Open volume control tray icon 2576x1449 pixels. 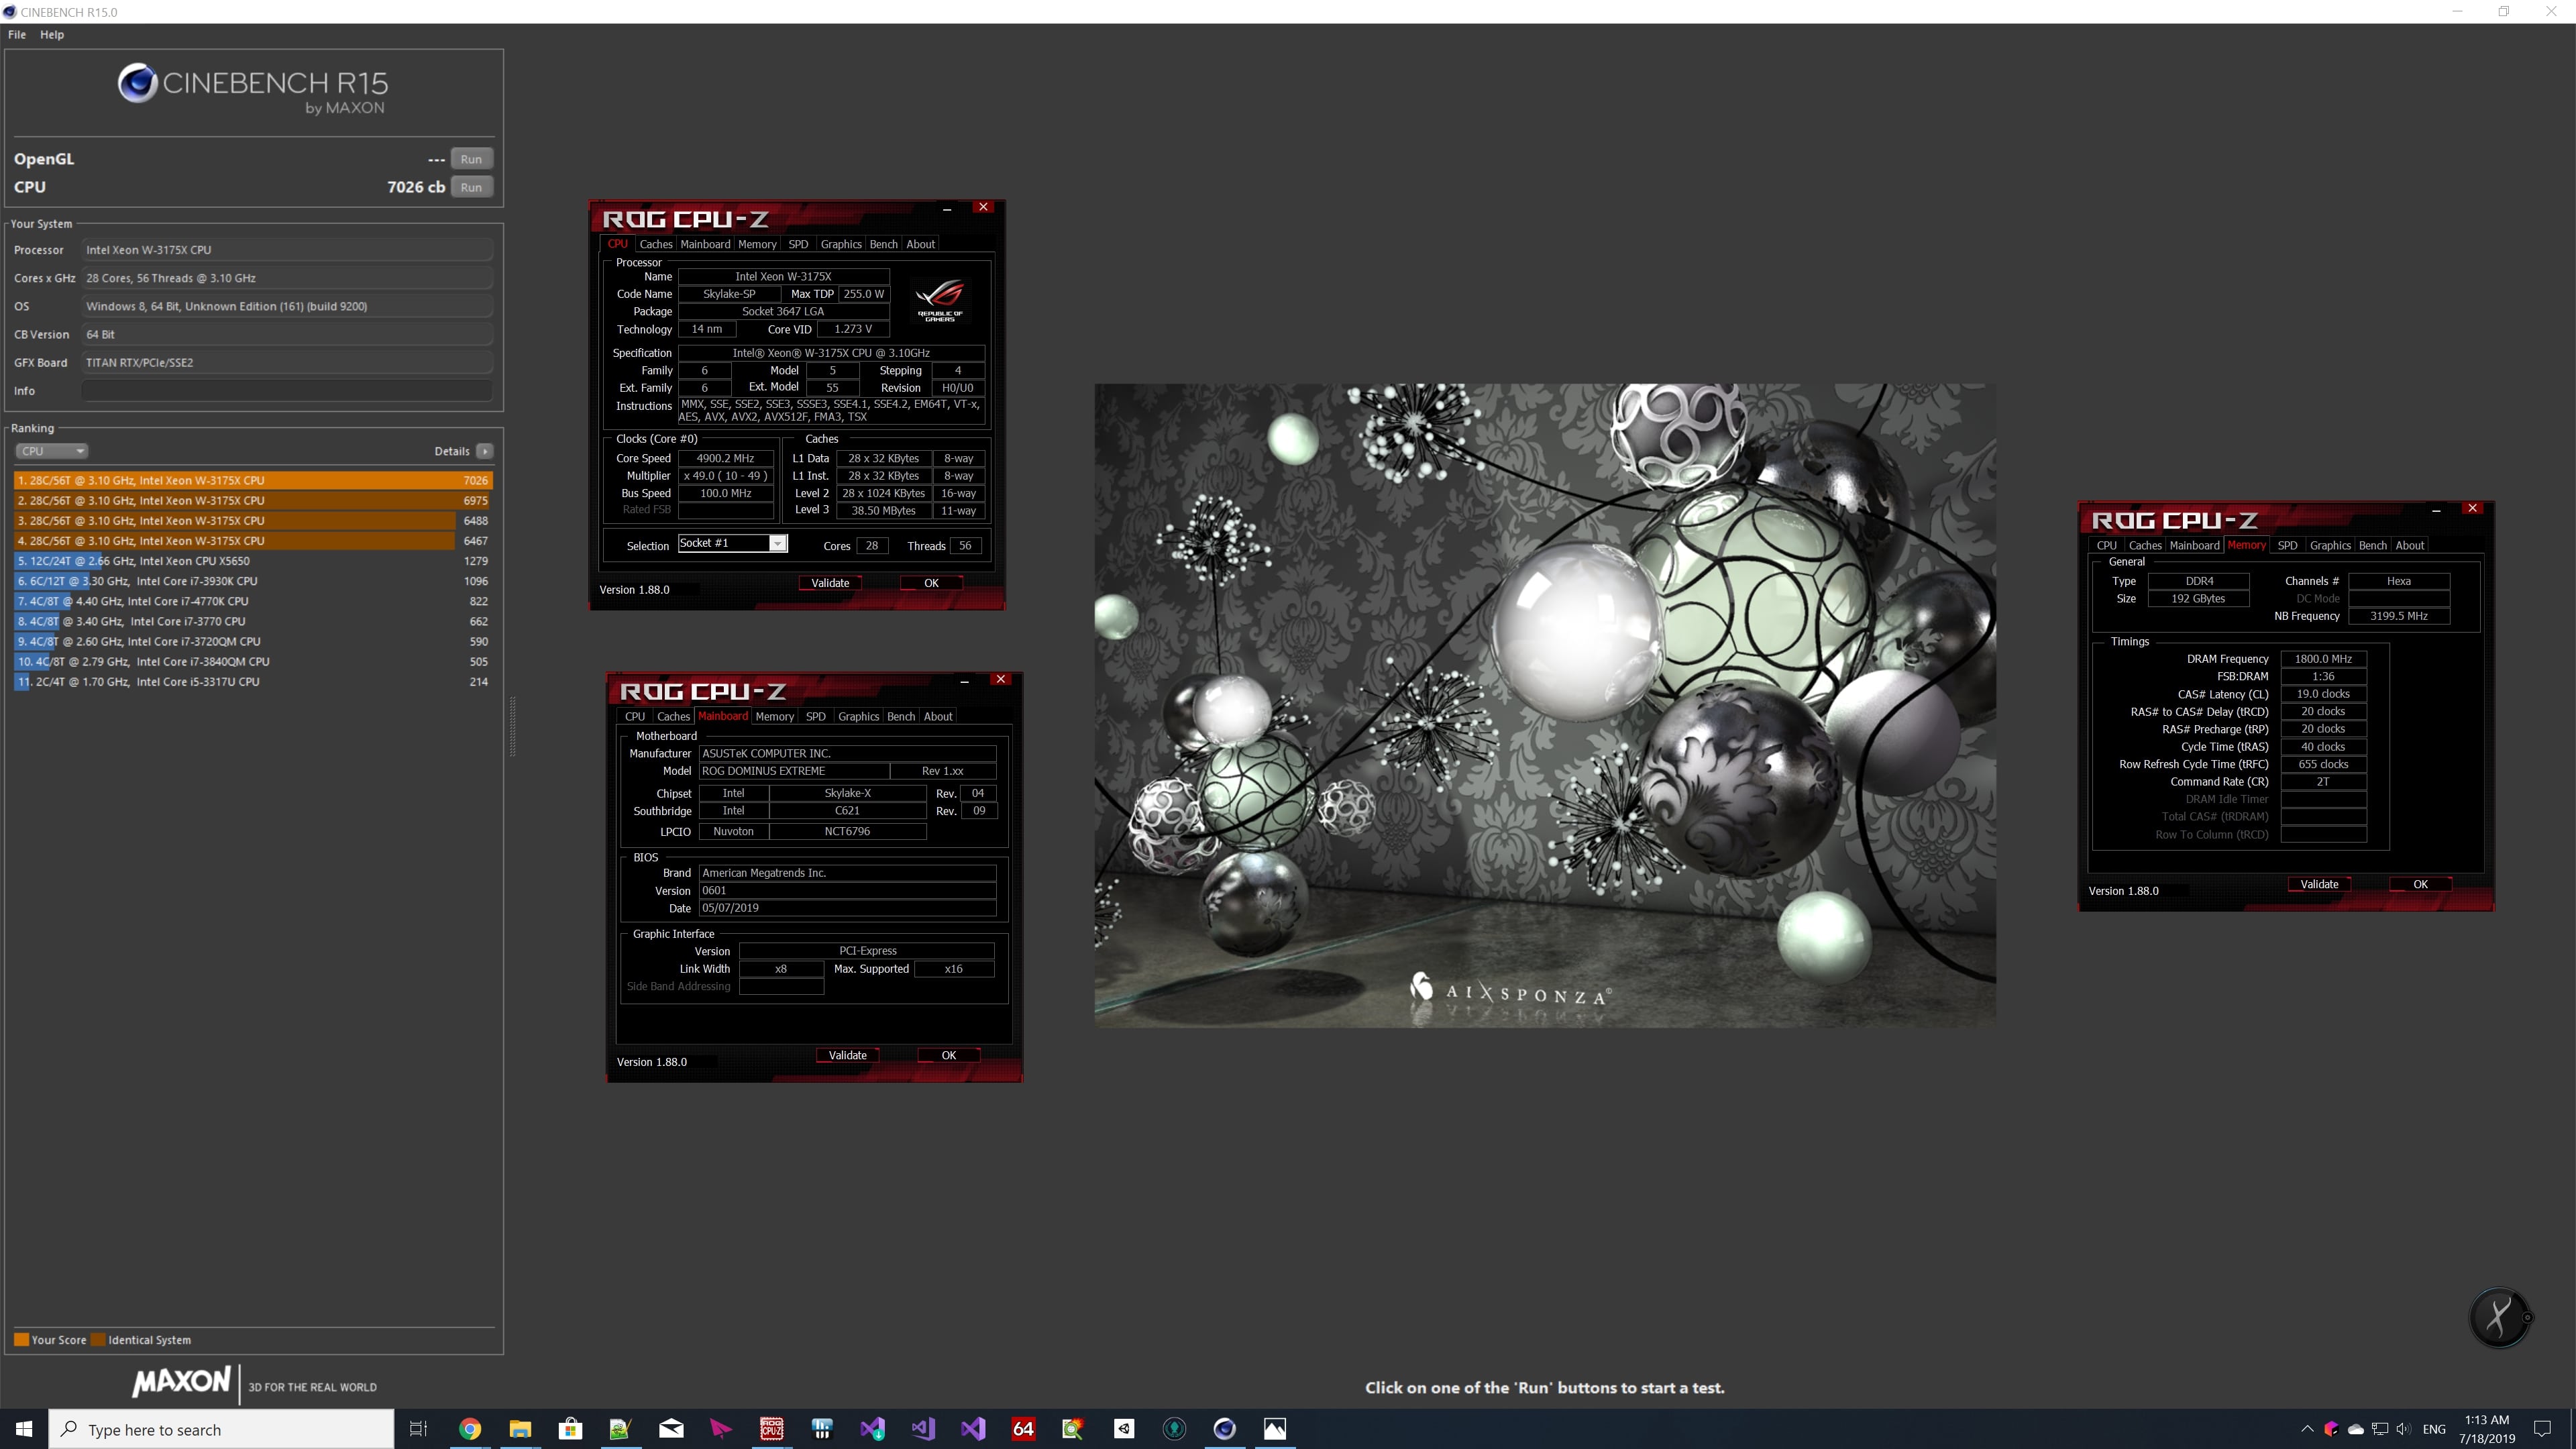click(x=2403, y=1429)
